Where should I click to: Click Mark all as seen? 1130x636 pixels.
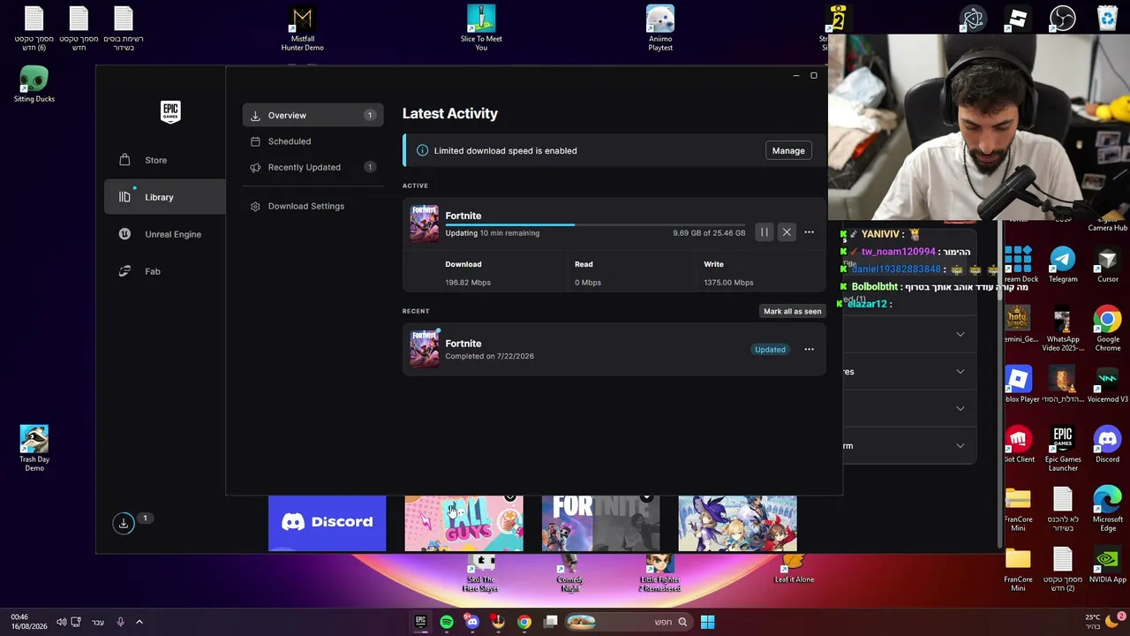792,311
